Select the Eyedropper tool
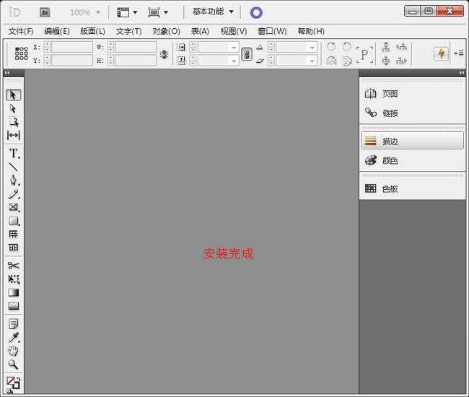This screenshot has width=469, height=397. [x=13, y=337]
